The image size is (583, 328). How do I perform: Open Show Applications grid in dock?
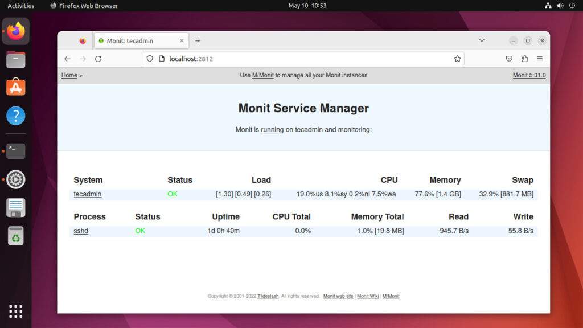click(15, 311)
